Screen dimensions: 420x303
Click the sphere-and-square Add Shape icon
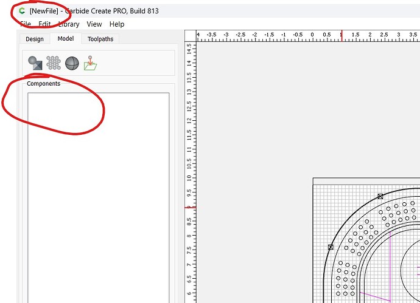coord(35,63)
